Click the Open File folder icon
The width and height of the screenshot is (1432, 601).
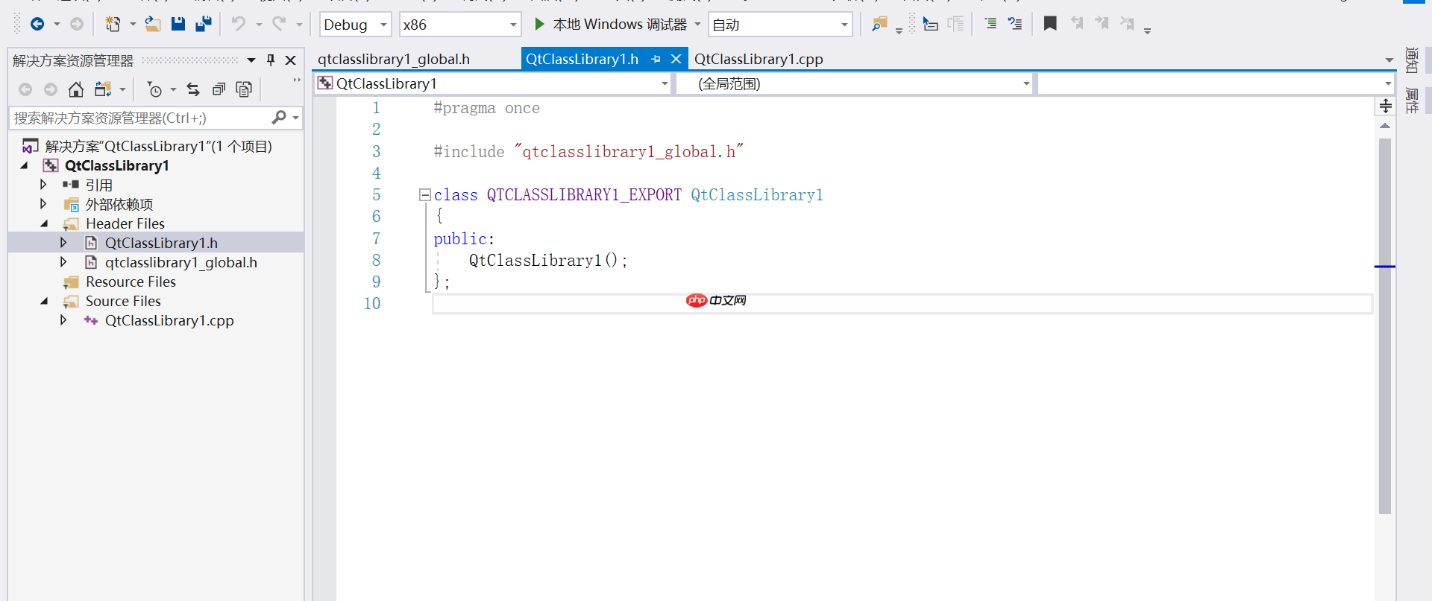152,25
